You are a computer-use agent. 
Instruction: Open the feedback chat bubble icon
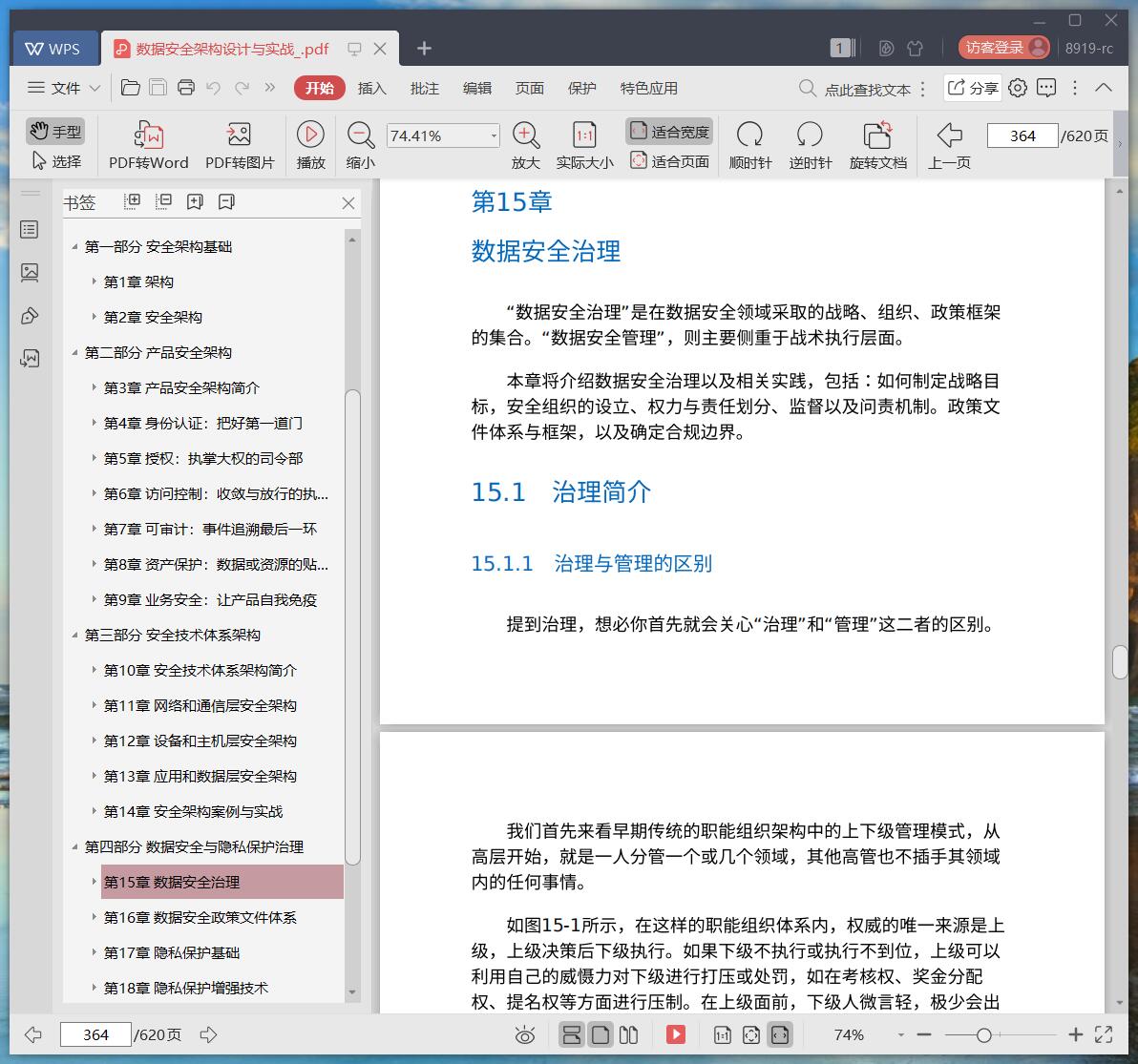tap(1046, 88)
